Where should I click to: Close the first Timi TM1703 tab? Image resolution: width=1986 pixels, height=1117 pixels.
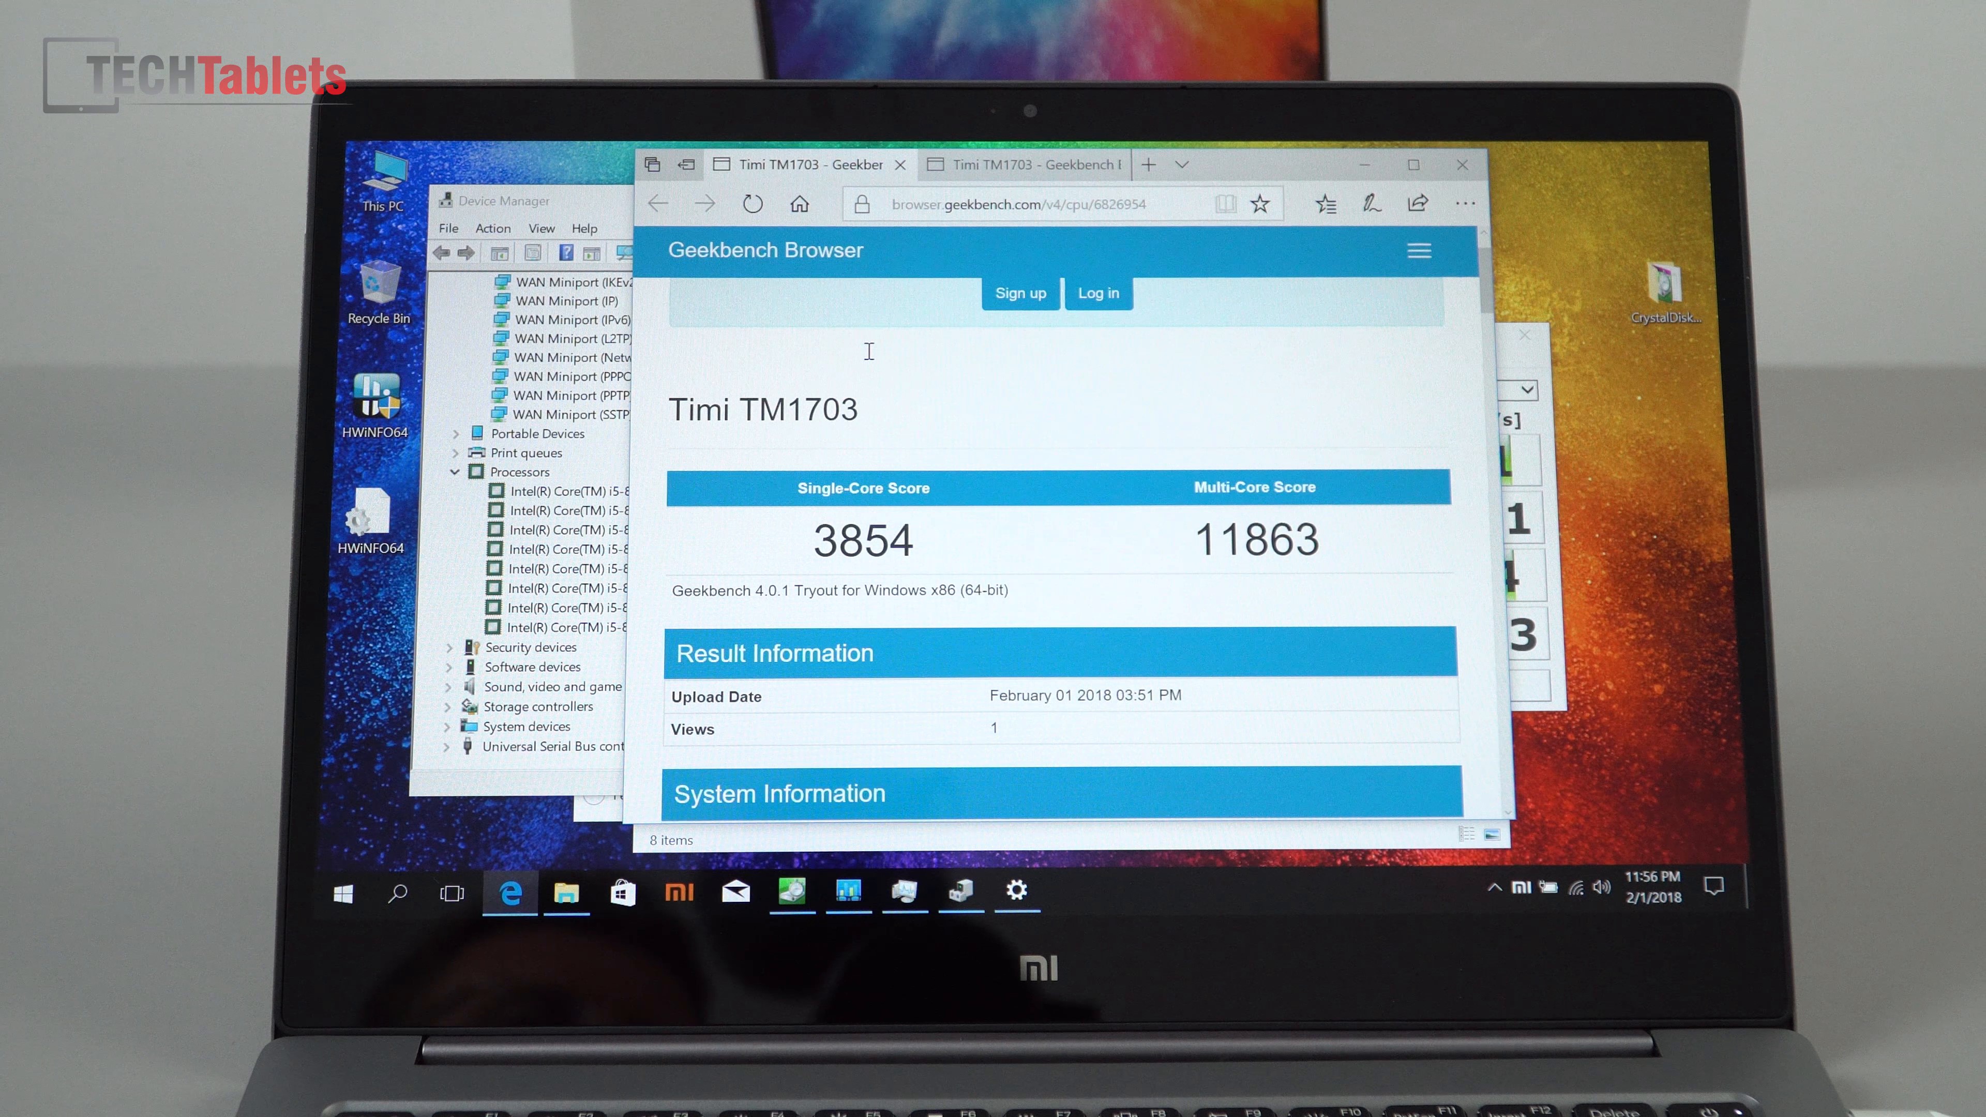point(900,165)
